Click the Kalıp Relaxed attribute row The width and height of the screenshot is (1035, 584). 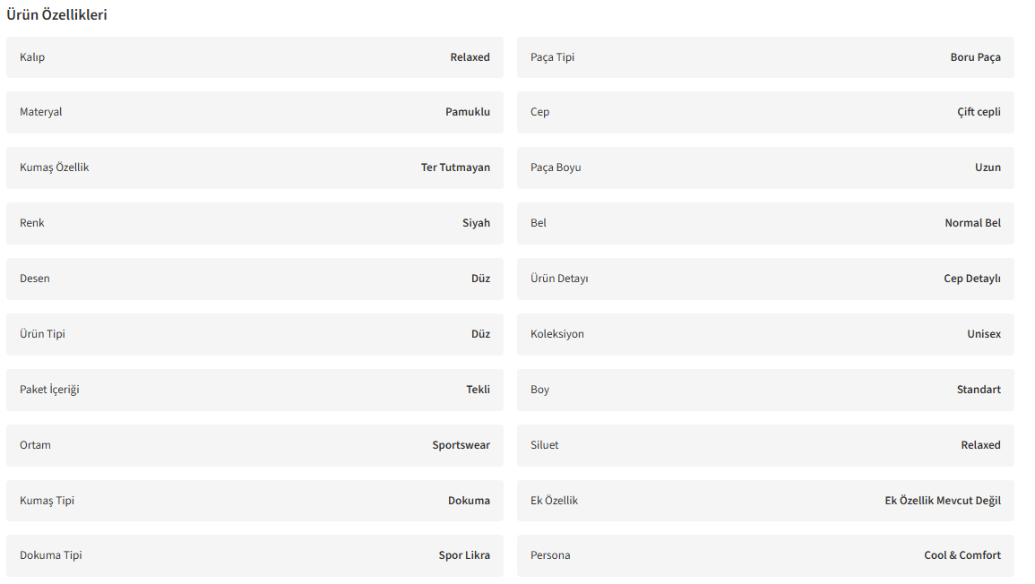click(x=254, y=57)
